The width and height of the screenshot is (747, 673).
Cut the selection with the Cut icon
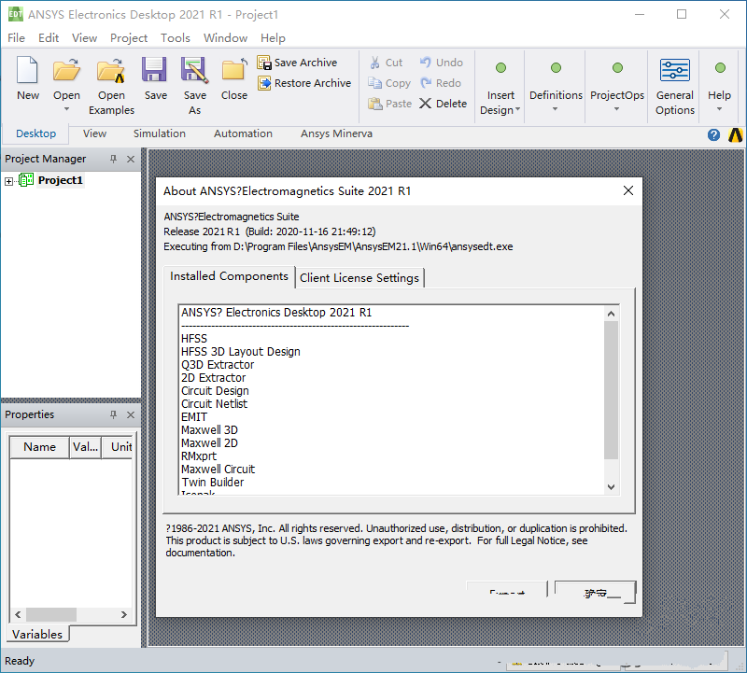point(375,63)
